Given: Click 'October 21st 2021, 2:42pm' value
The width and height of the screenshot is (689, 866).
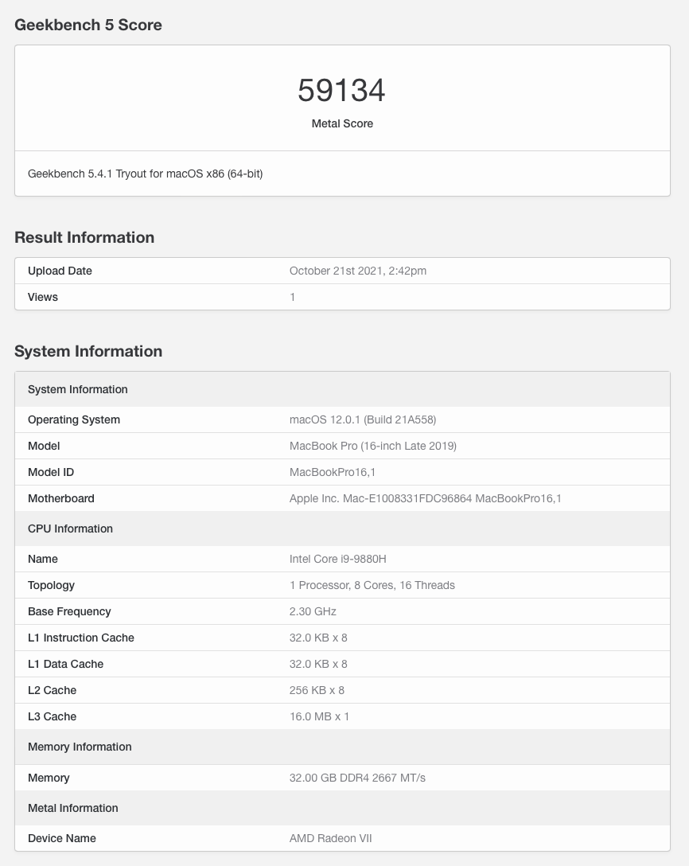Looking at the screenshot, I should tap(358, 271).
